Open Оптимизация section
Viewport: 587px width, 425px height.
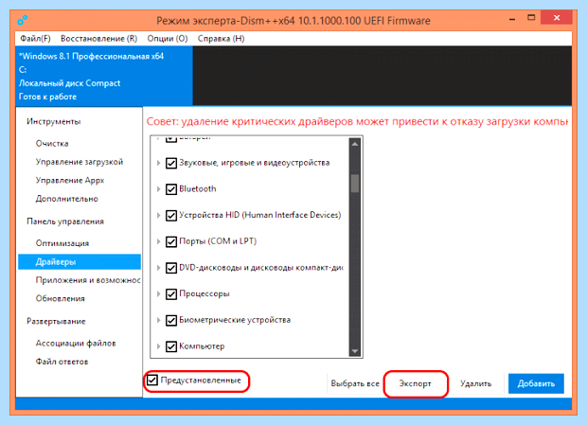click(x=62, y=243)
